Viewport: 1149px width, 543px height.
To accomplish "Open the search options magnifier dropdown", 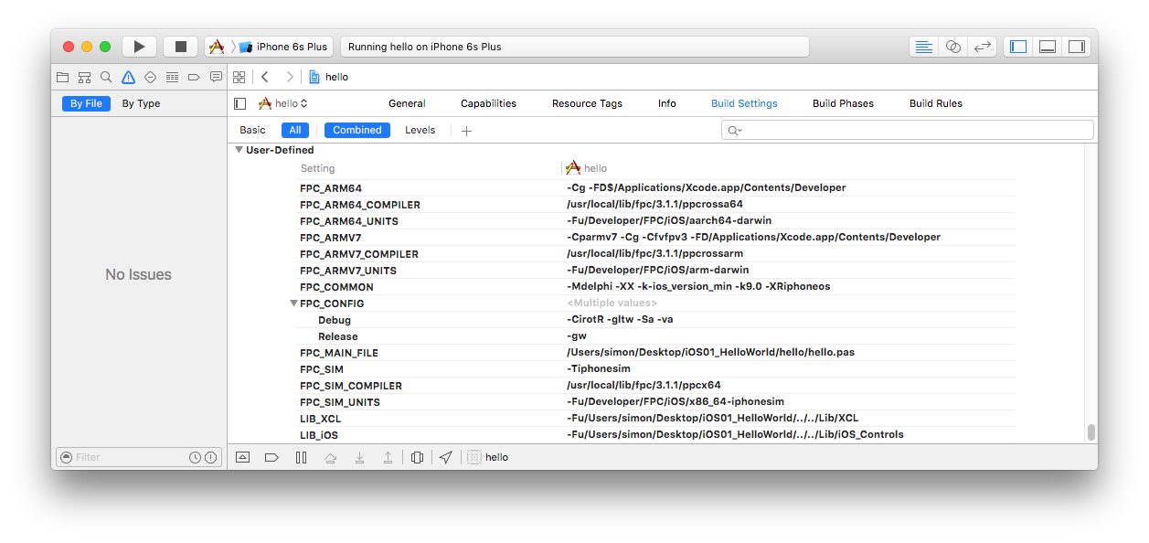I will (734, 130).
